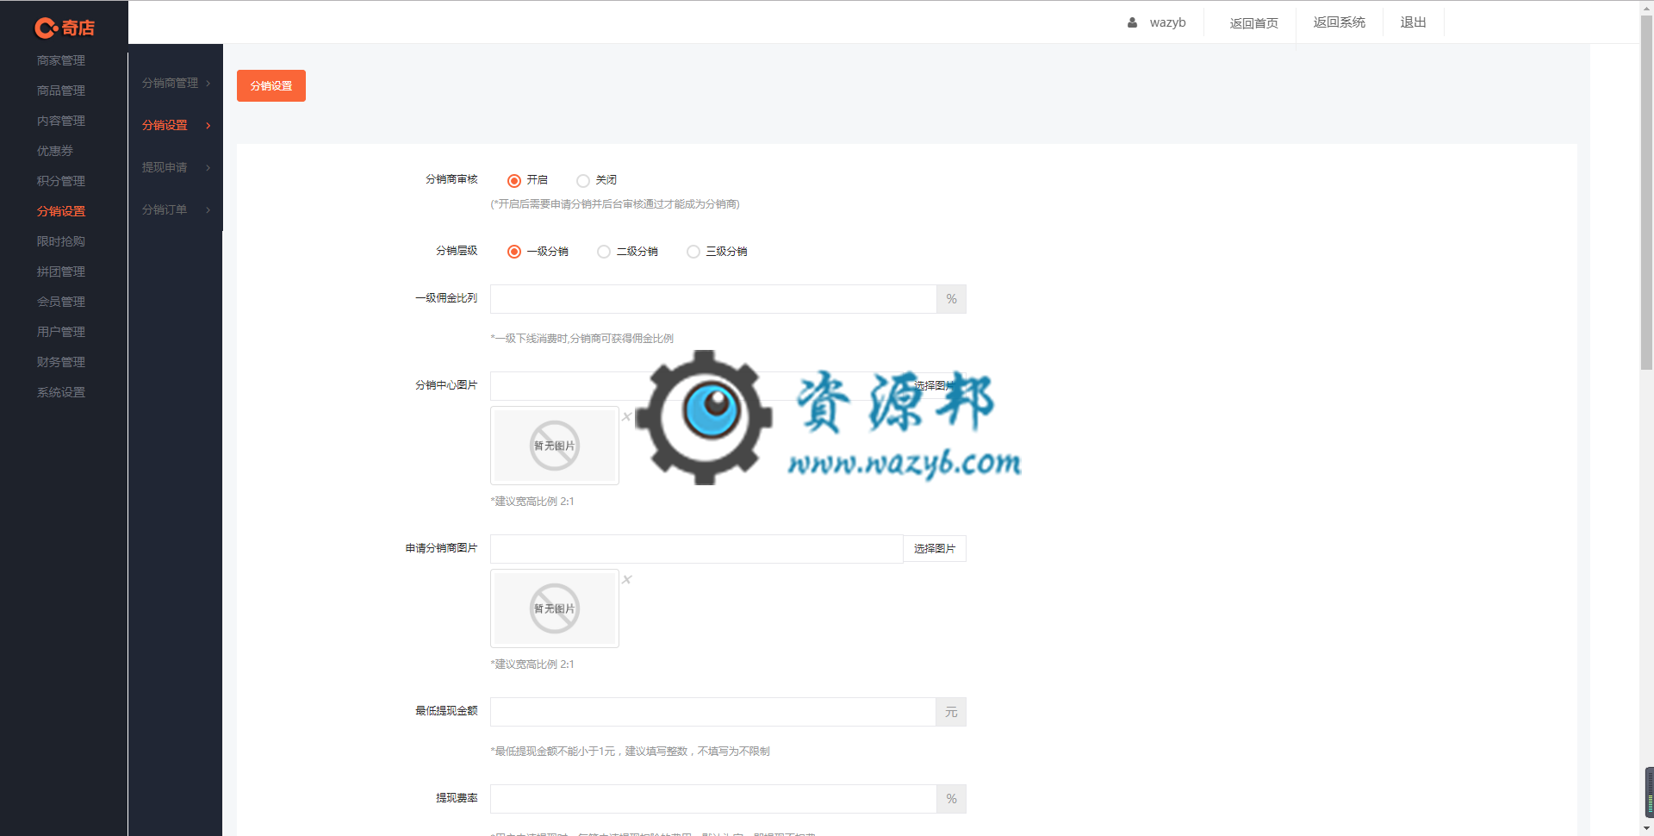Image resolution: width=1654 pixels, height=836 pixels.
Task: Click the 暂无图片 placeholder under 分销中心图片
Action: click(555, 446)
